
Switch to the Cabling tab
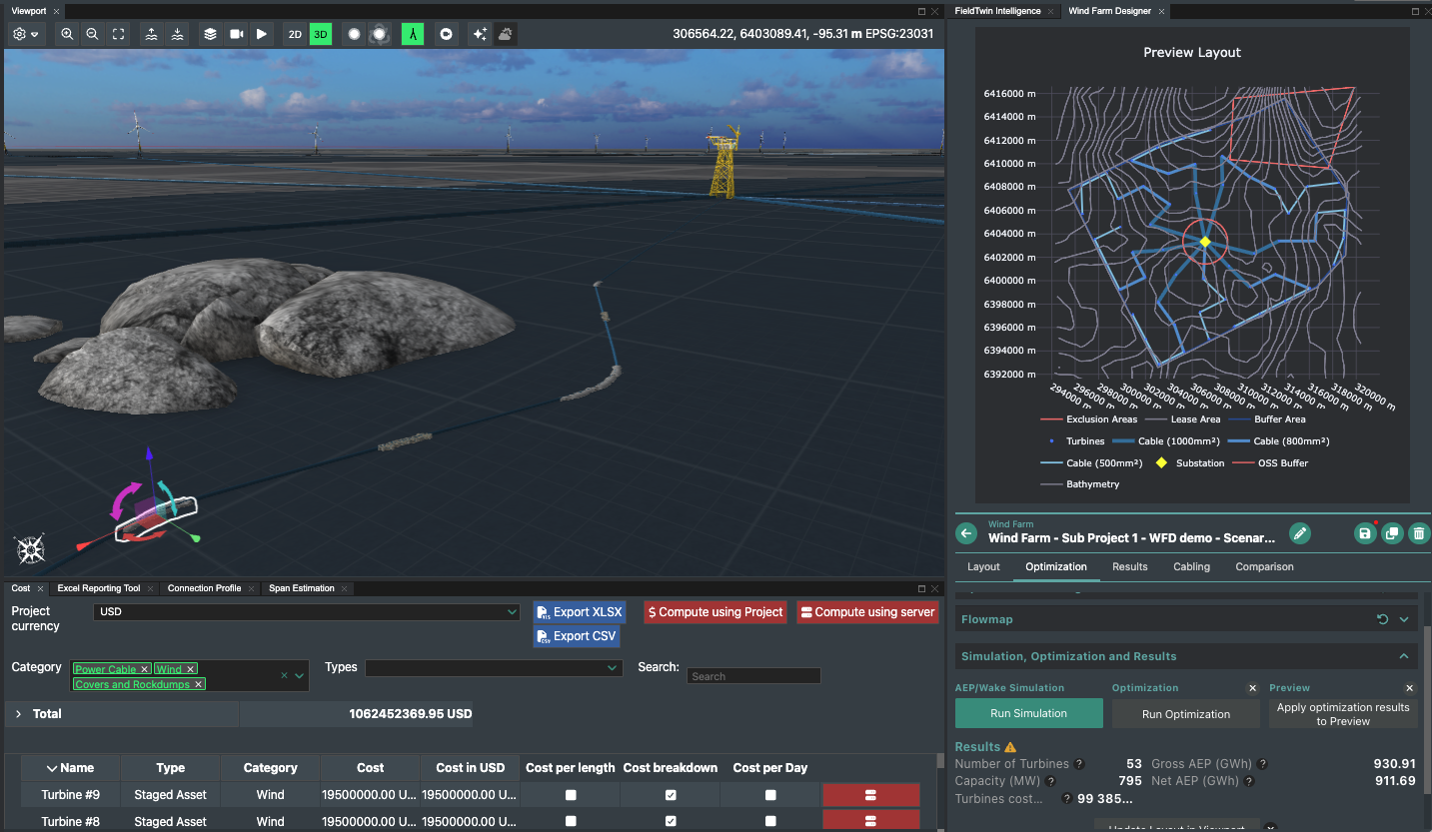tap(1191, 566)
